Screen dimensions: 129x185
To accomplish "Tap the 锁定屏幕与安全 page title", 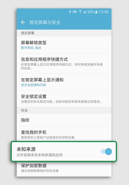I will pyautogui.click(x=45, y=22).
